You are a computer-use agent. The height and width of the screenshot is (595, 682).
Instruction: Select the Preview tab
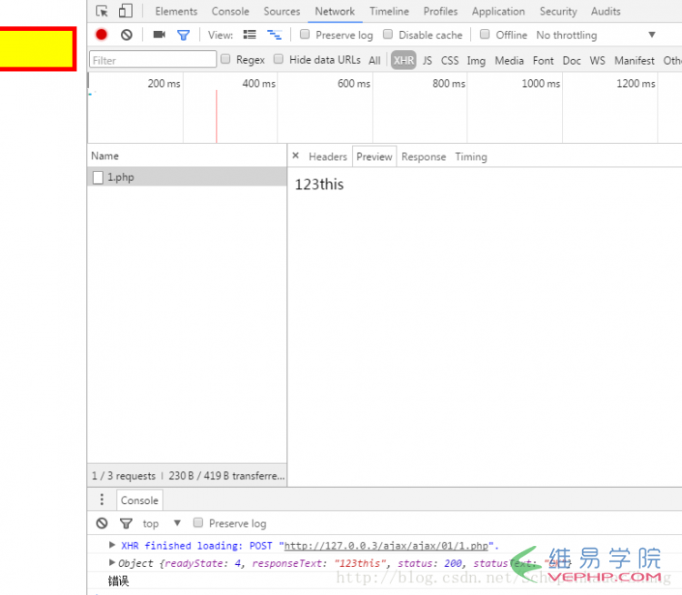click(375, 156)
